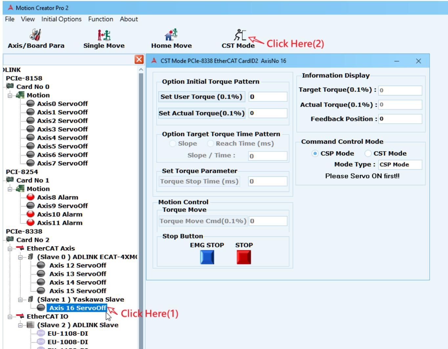Choose the Slope radio option
The height and width of the screenshot is (349, 448).
point(173,143)
